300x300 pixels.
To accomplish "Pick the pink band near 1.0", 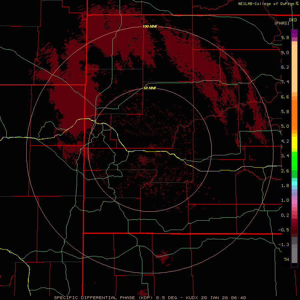I will click(294, 202).
